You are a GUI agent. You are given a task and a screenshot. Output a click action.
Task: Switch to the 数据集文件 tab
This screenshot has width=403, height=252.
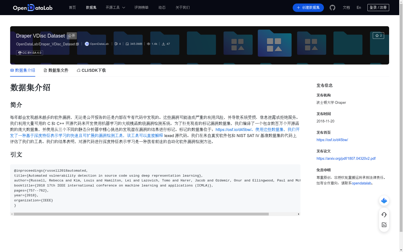click(x=56, y=70)
